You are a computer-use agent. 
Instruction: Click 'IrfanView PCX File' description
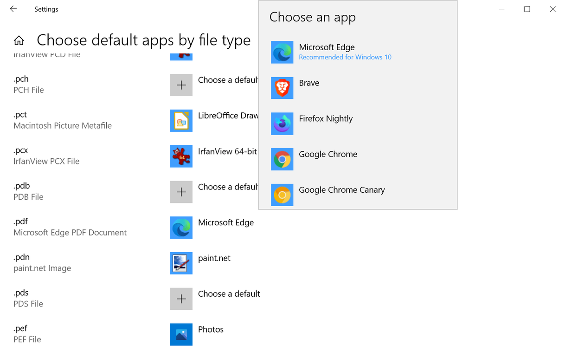(46, 161)
